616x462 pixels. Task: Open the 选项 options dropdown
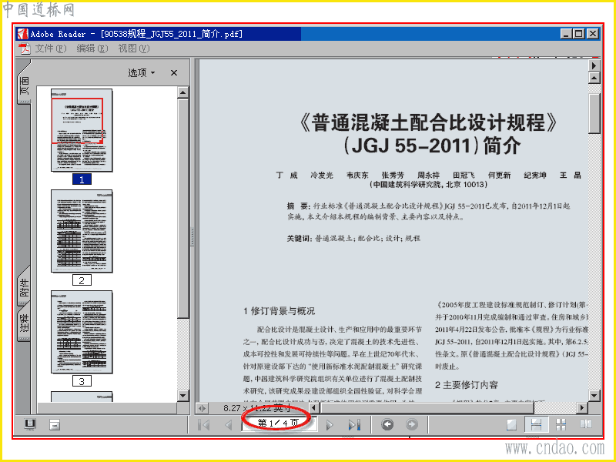pyautogui.click(x=142, y=72)
